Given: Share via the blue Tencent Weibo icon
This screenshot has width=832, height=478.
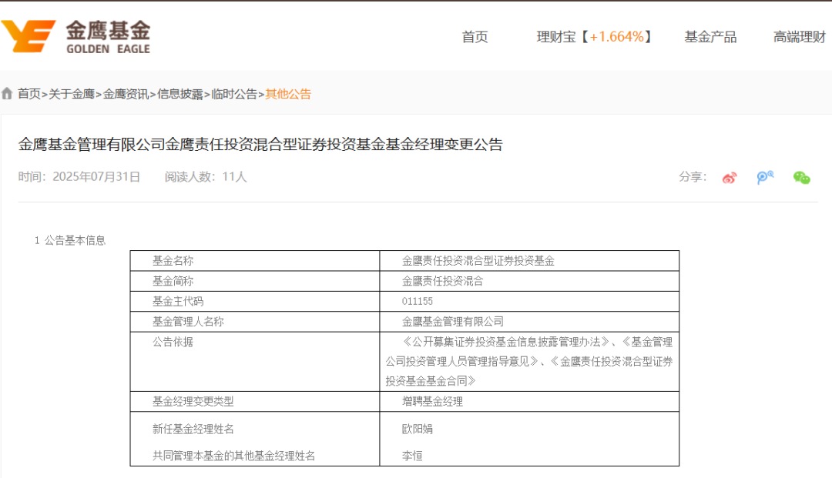Looking at the screenshot, I should point(765,178).
